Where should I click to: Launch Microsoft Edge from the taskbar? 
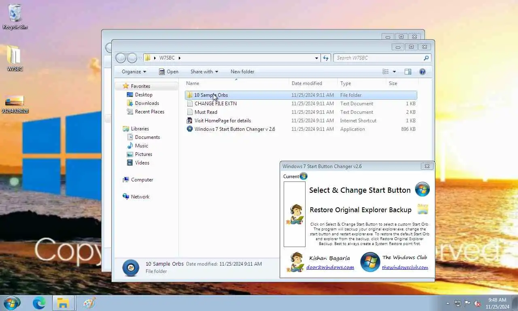click(39, 303)
